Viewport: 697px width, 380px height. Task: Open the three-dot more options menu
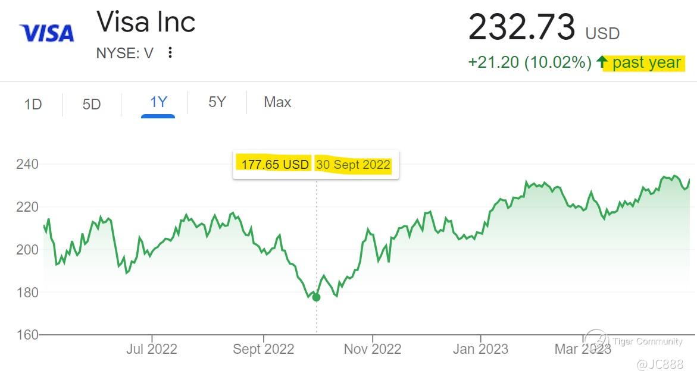click(170, 53)
